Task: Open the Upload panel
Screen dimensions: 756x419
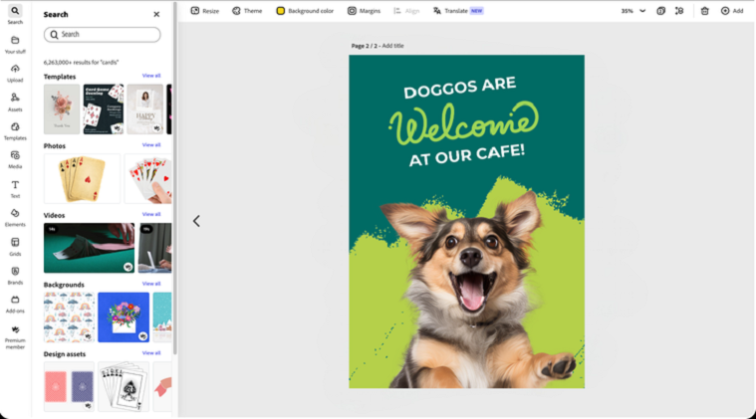Action: 15,72
